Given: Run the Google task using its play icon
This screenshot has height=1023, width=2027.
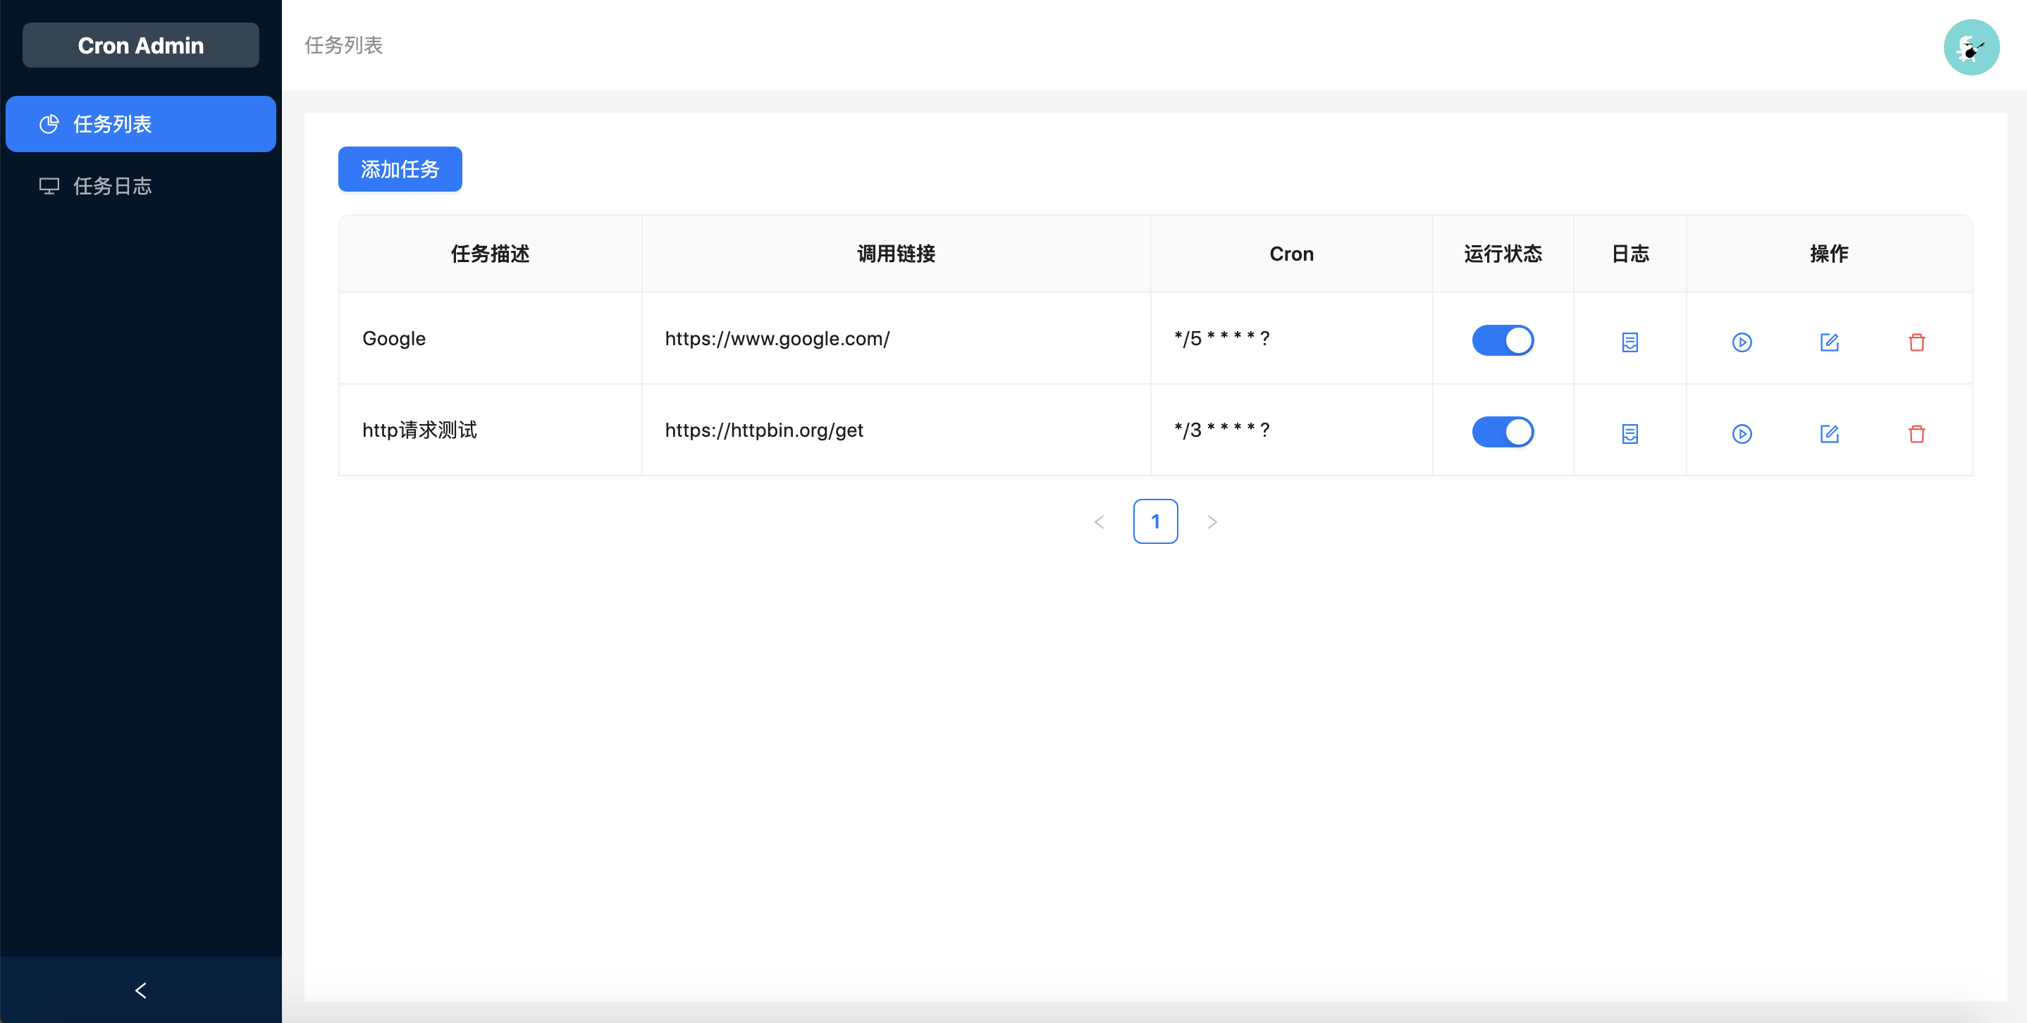Looking at the screenshot, I should coord(1742,342).
